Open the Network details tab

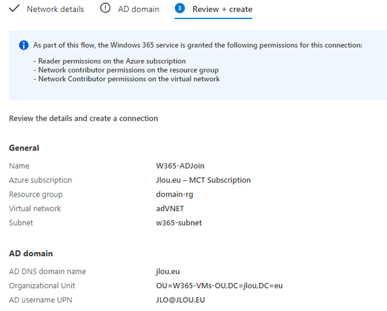[x=56, y=9]
